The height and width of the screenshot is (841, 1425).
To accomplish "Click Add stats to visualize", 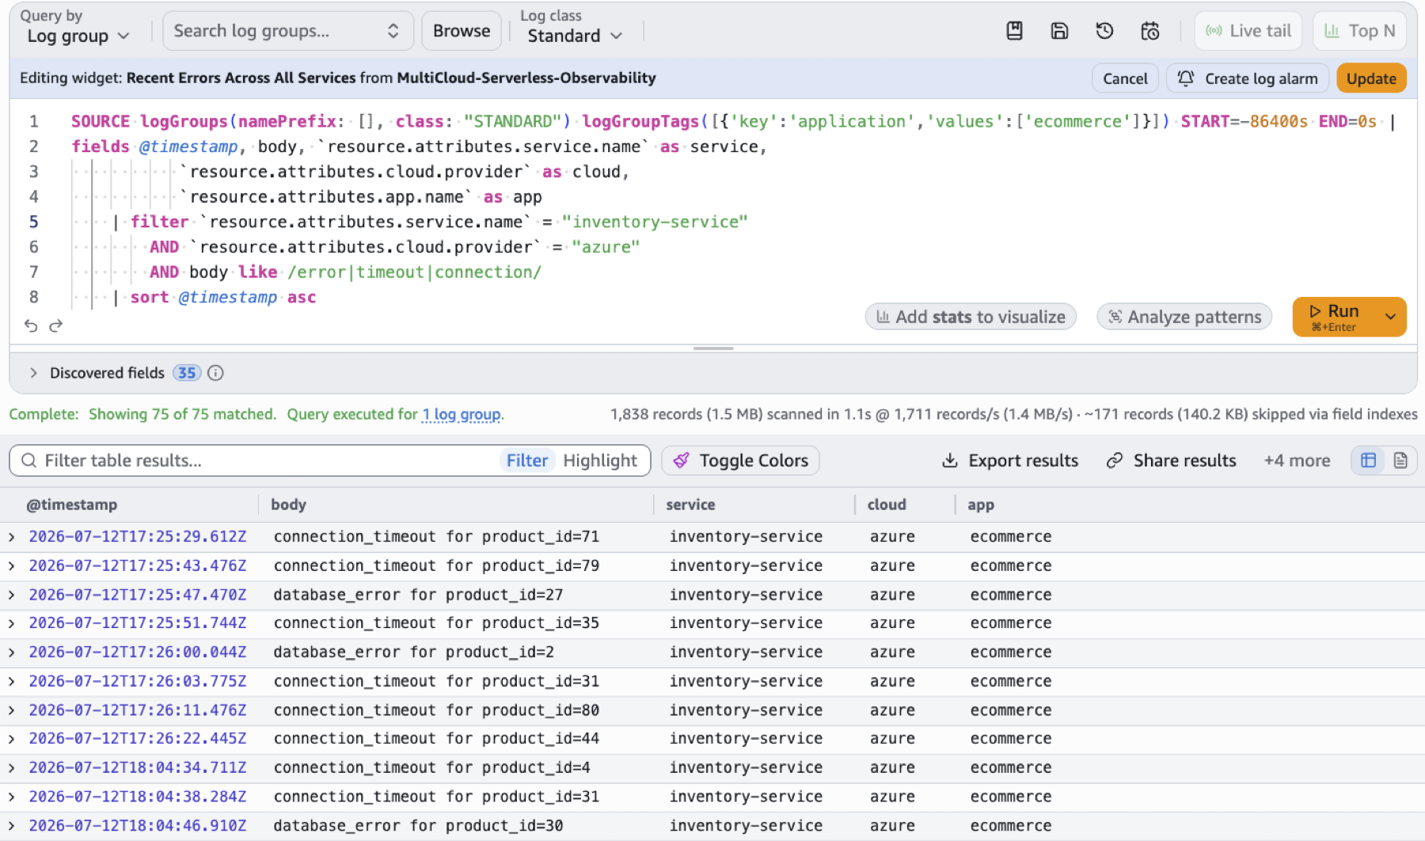I will [971, 317].
